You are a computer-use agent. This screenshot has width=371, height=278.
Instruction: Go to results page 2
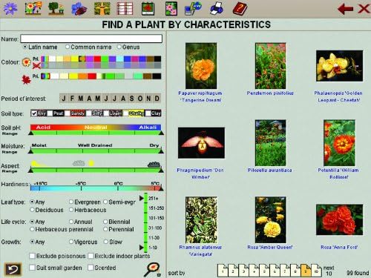tap(233, 271)
